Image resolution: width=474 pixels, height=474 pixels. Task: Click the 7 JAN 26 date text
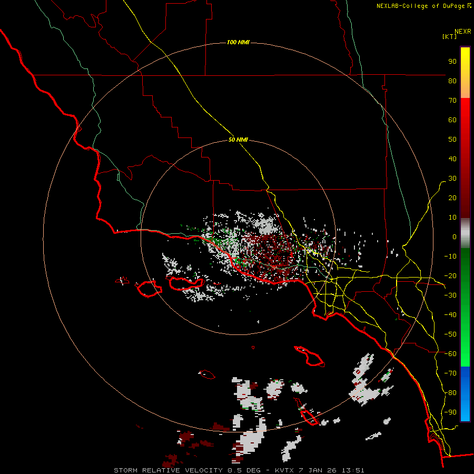(318, 470)
